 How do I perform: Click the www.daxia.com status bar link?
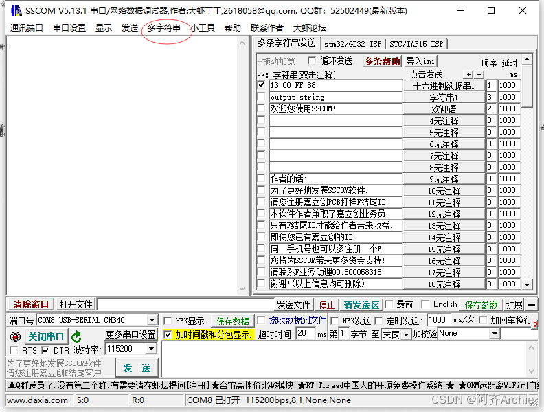coord(37,400)
